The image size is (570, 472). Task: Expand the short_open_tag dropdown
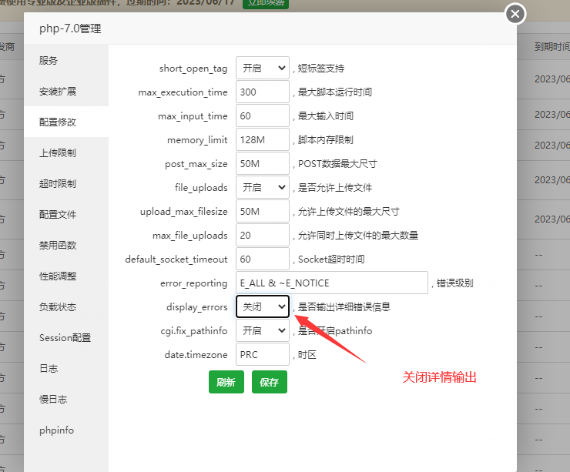tap(263, 68)
